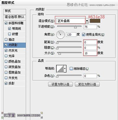This screenshot has width=118, height=120.
Task: Click the 等高线 contour thumbnail
Action: point(60,68)
